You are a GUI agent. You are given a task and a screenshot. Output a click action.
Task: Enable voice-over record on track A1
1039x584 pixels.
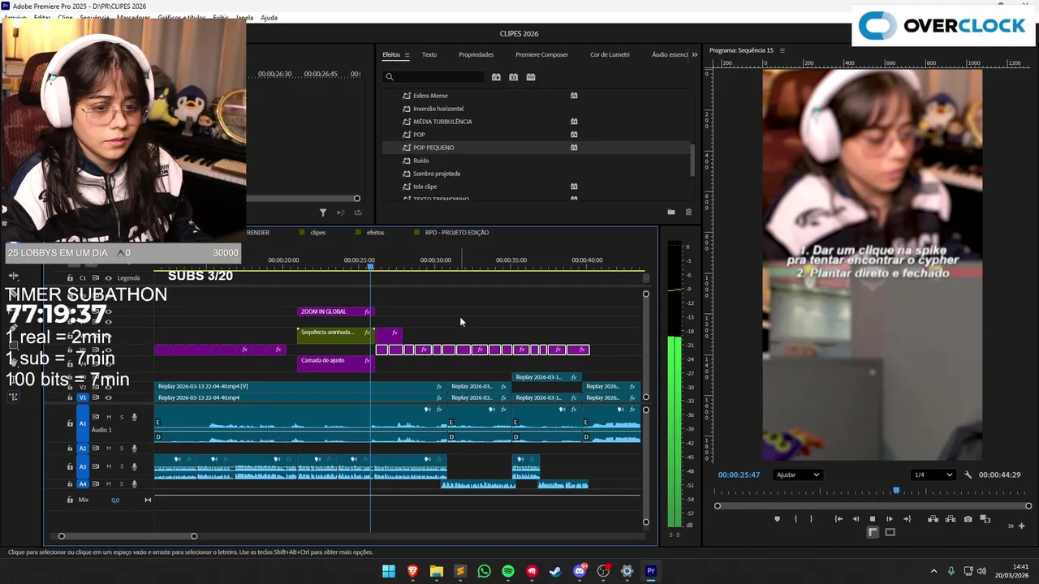pos(135,417)
